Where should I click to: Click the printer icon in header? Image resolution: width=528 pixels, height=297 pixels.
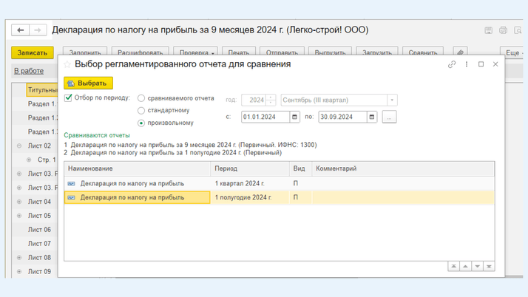(503, 30)
